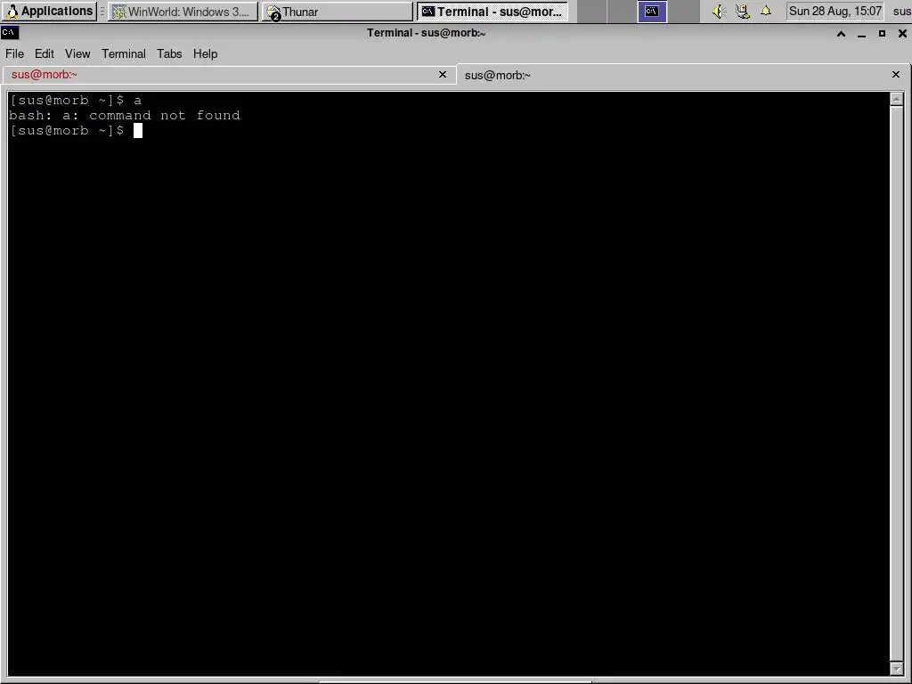Close the first sus@morb:~ tab

click(x=443, y=75)
